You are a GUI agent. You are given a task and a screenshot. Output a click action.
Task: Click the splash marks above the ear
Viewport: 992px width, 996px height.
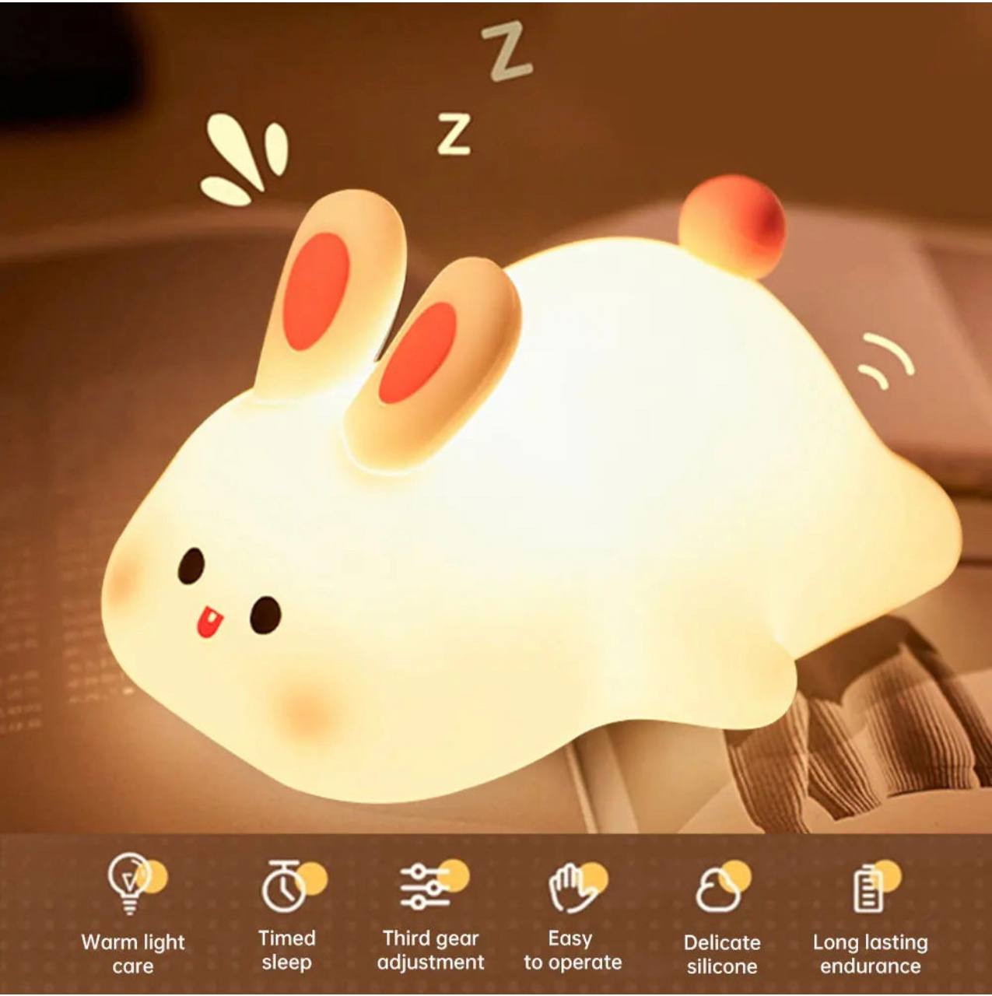[x=244, y=160]
